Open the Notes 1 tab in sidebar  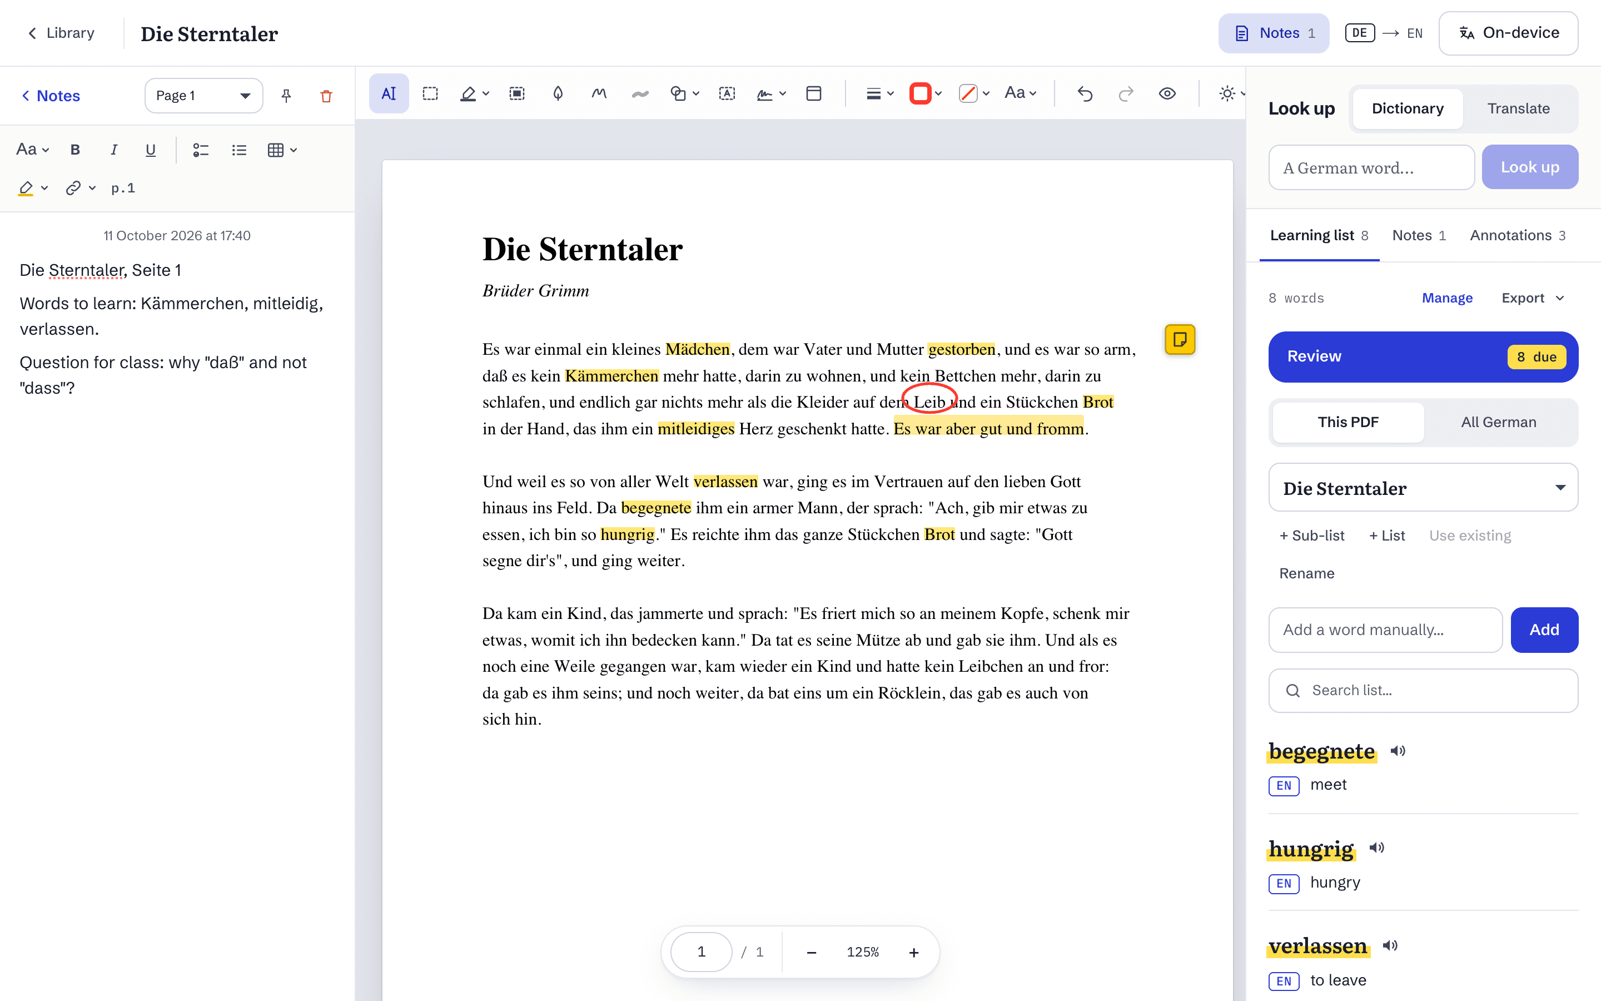pos(1419,235)
